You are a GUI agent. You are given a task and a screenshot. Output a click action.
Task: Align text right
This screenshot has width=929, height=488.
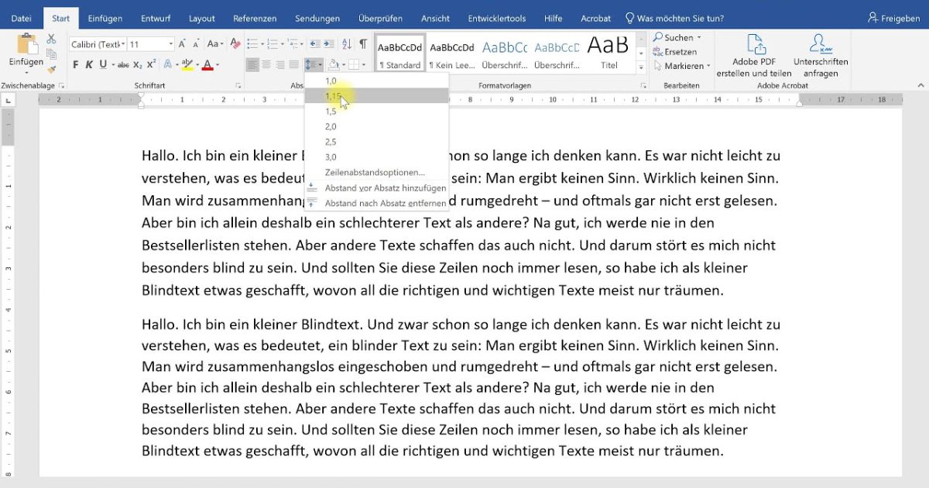pos(280,65)
